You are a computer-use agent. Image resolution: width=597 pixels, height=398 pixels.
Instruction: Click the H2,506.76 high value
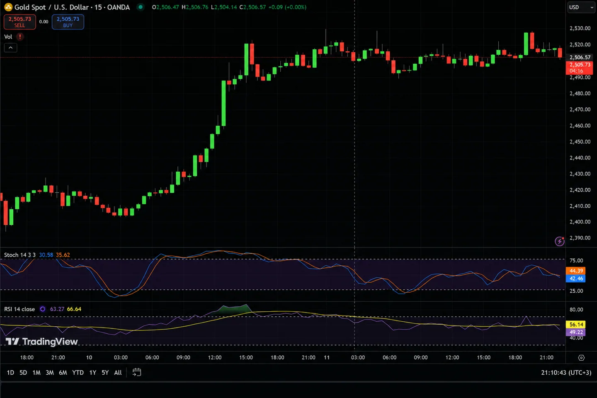195,7
